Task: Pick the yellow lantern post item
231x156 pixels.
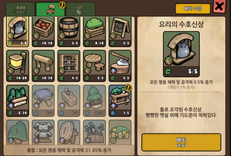Action: [17, 66]
